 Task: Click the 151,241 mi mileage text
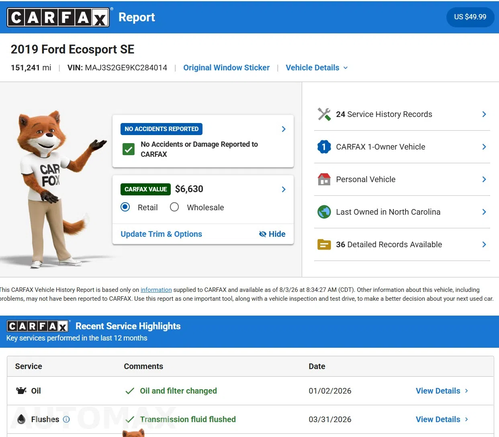(x=31, y=68)
